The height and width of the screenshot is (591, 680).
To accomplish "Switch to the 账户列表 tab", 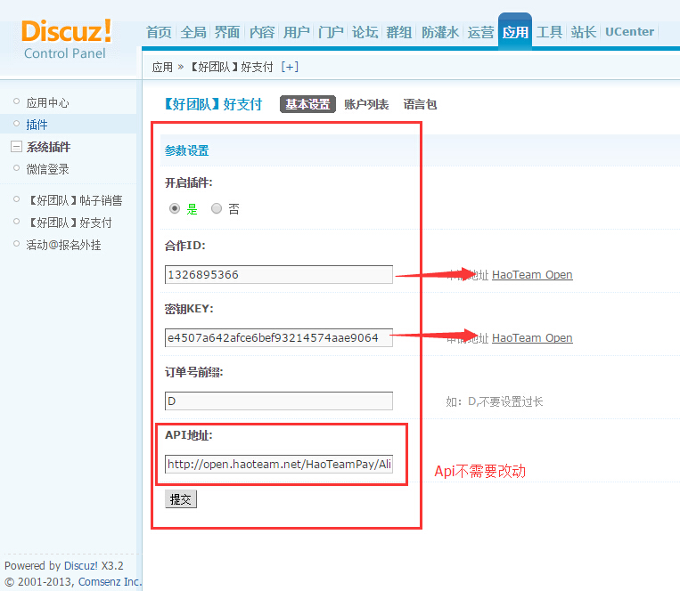I will 366,104.
